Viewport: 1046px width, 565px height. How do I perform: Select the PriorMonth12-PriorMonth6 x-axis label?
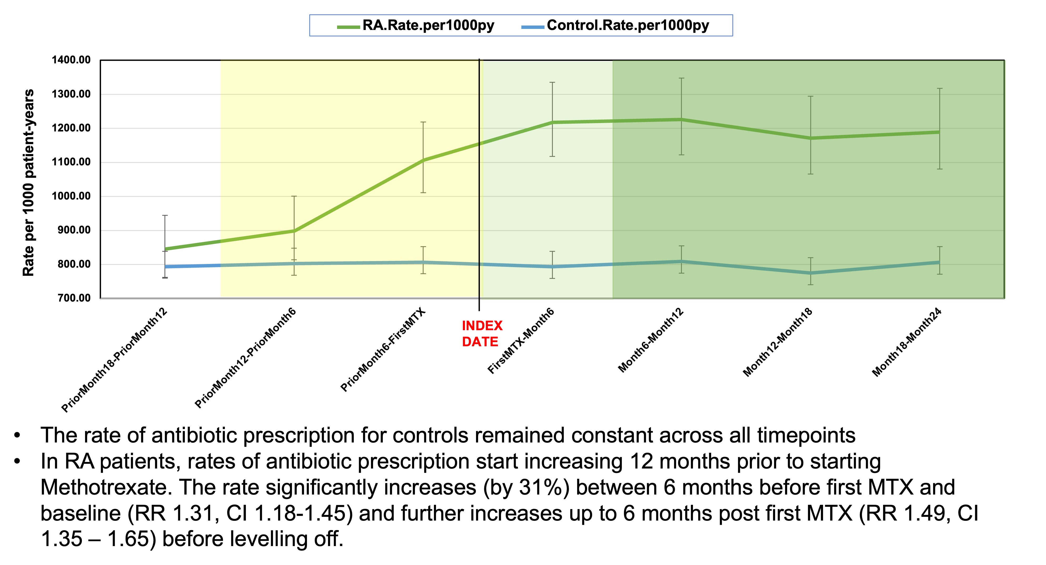pos(246,358)
